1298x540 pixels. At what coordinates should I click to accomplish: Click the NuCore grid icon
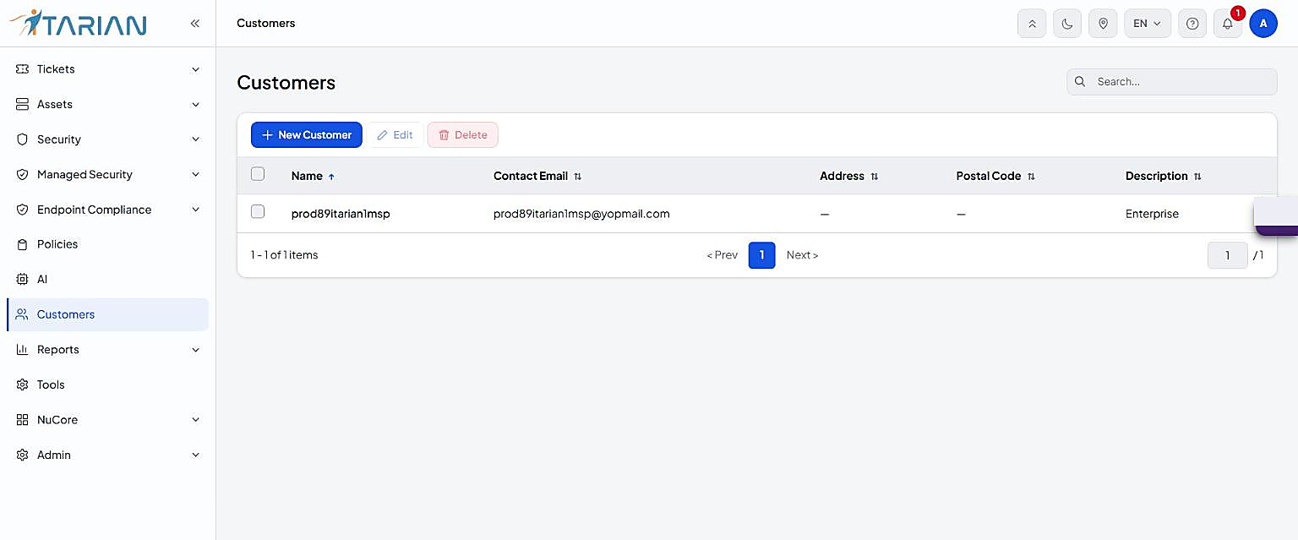[23, 420]
